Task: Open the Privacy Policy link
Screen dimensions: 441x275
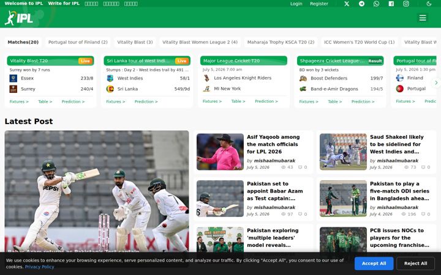Action: click(39, 267)
